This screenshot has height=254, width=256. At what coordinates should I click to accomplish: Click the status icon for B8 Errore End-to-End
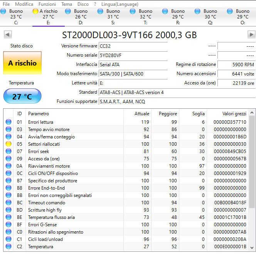point(8,188)
